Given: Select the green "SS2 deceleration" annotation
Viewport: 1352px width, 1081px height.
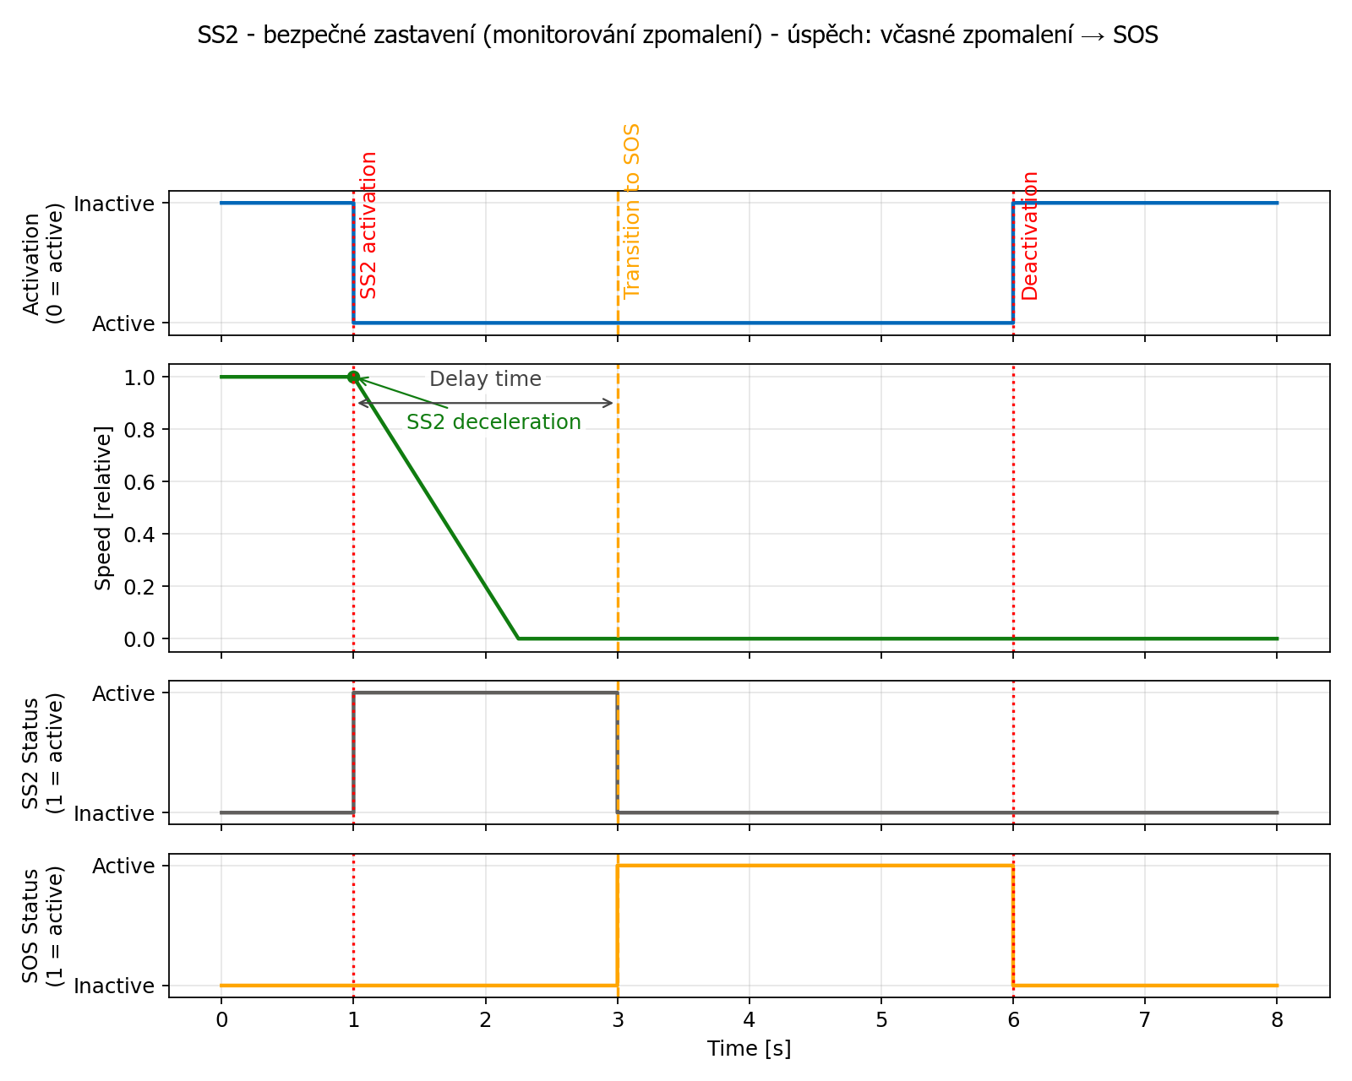Looking at the screenshot, I should click(x=493, y=422).
